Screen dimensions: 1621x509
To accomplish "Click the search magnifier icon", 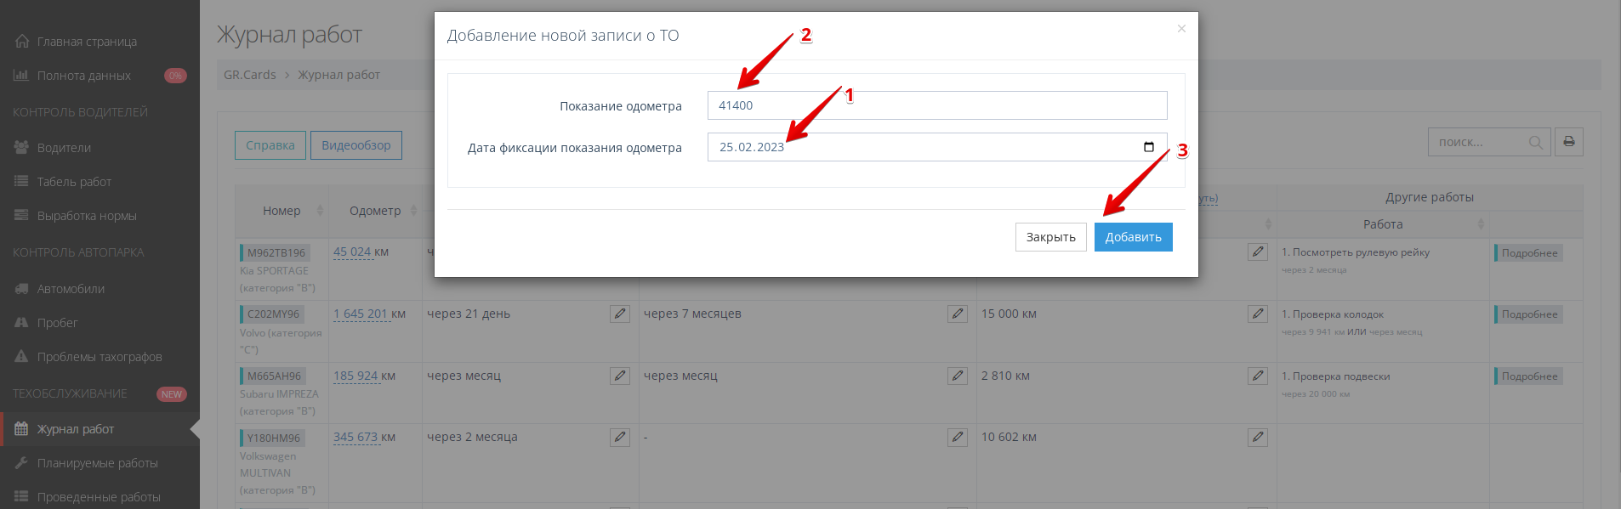I will pos(1535,143).
